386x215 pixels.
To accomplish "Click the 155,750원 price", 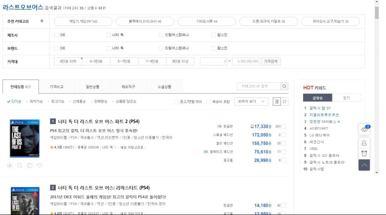I will coord(262,143).
